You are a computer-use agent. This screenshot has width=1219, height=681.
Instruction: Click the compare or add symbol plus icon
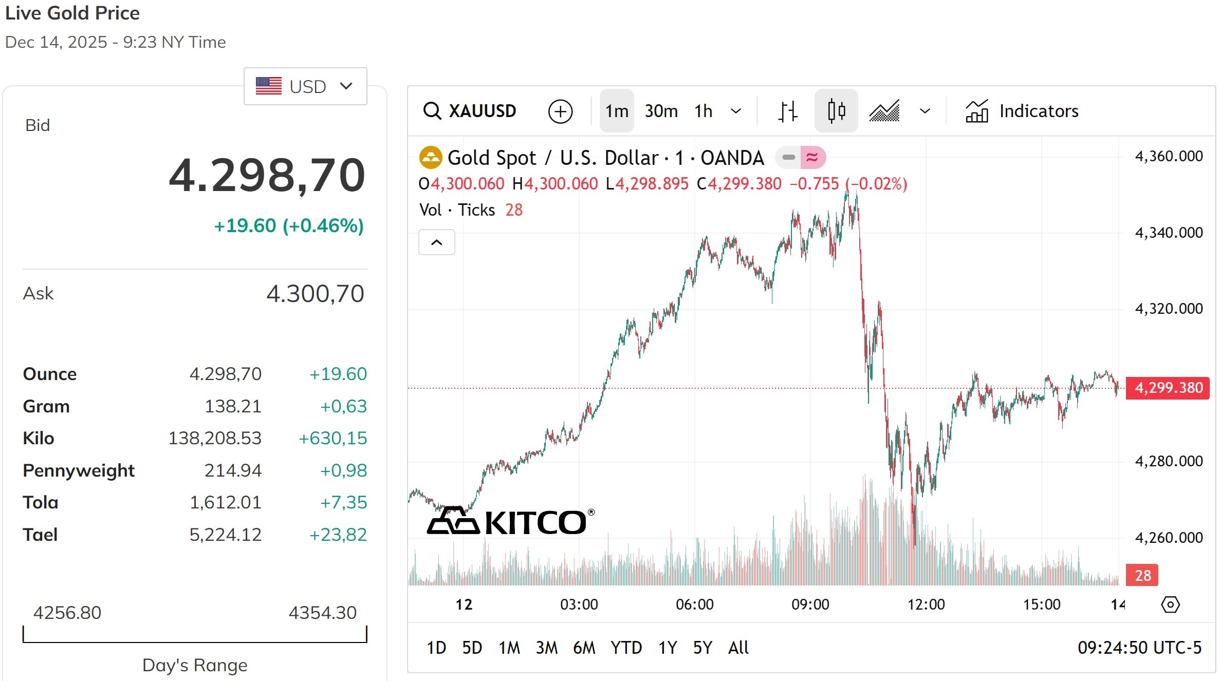pos(560,111)
